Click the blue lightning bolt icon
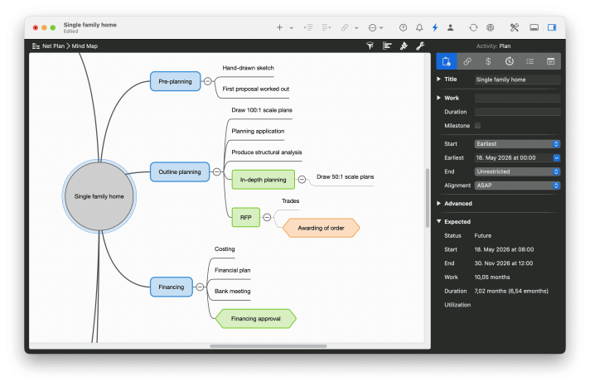This screenshot has height=386, width=590. (435, 27)
